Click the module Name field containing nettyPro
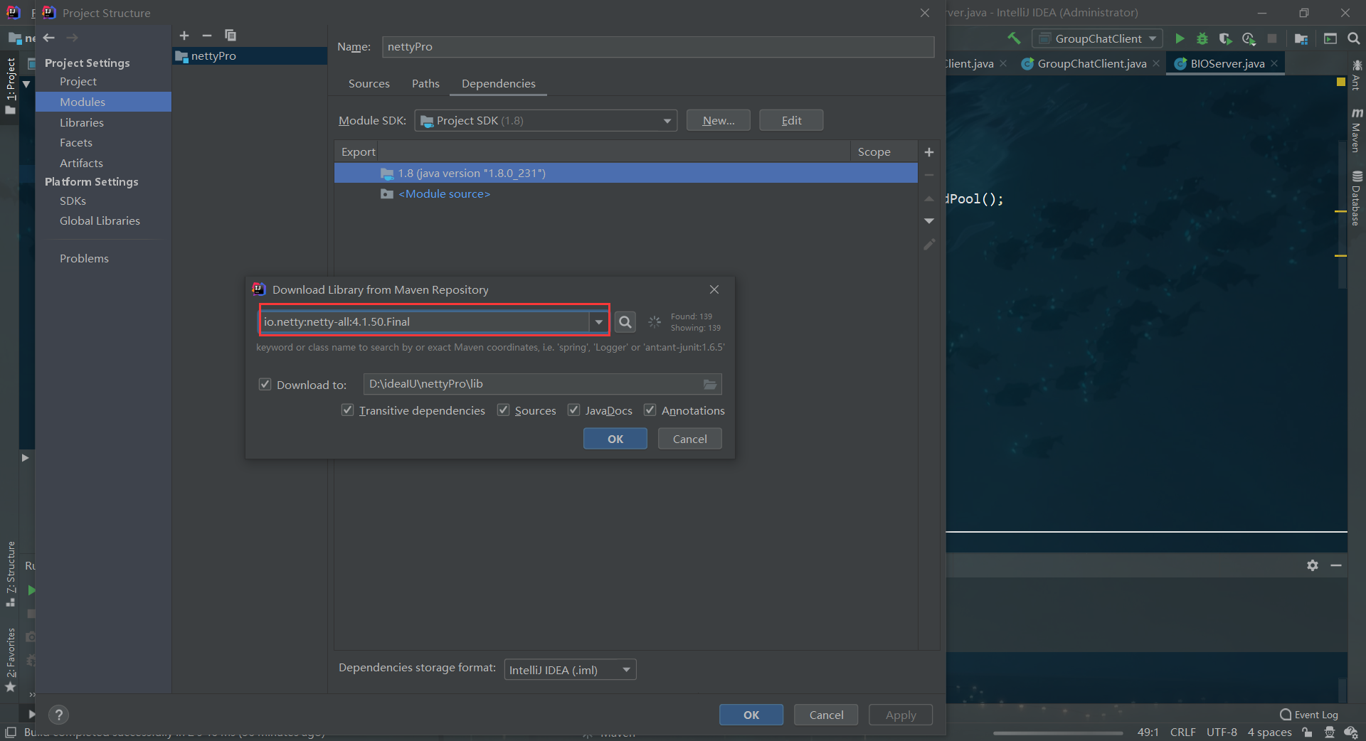 (658, 47)
